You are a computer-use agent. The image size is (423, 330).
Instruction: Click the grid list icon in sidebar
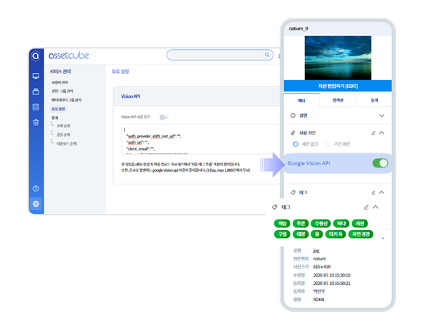(36, 106)
